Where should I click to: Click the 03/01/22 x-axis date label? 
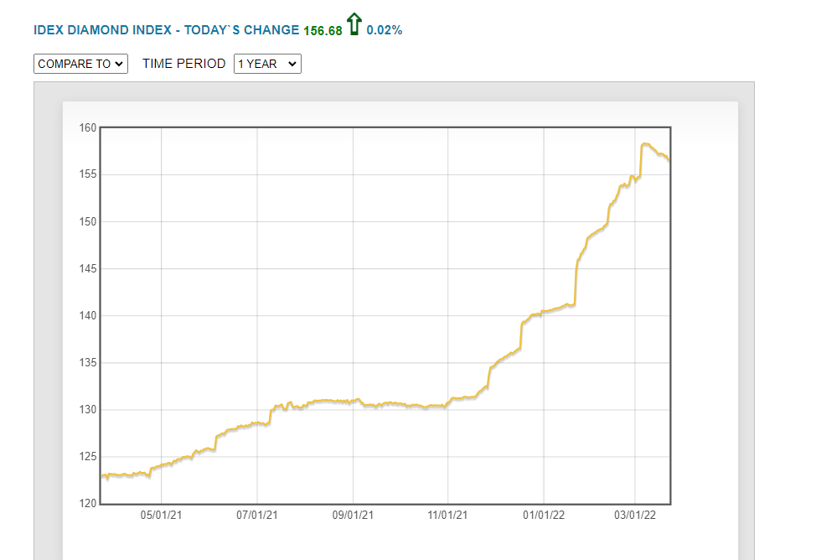pos(635,516)
